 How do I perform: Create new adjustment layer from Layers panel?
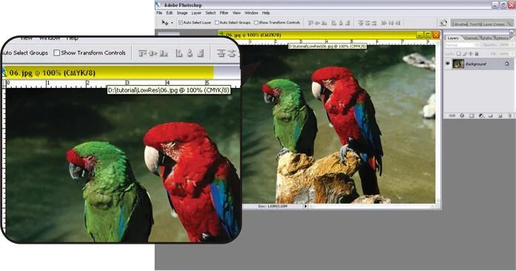[481, 116]
